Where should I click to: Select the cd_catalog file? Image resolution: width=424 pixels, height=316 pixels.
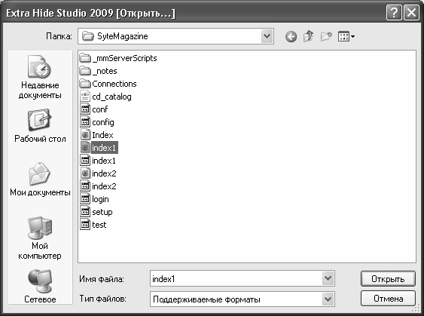click(105, 97)
